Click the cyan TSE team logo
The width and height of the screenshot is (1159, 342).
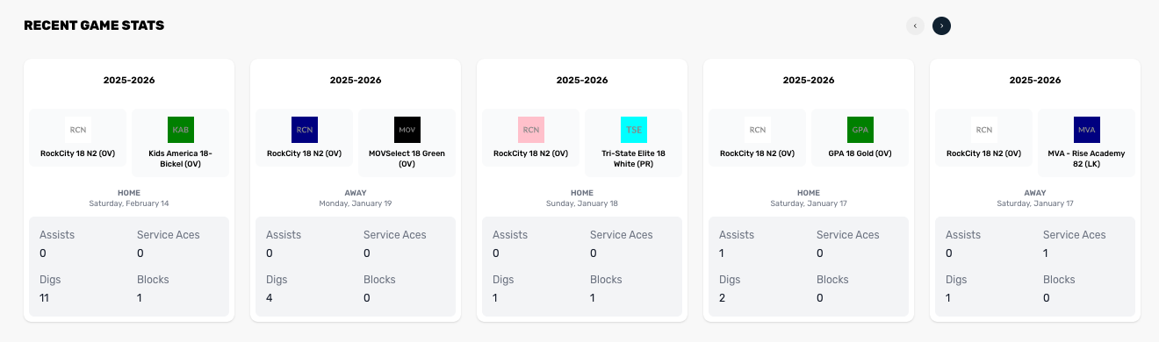[x=634, y=130]
